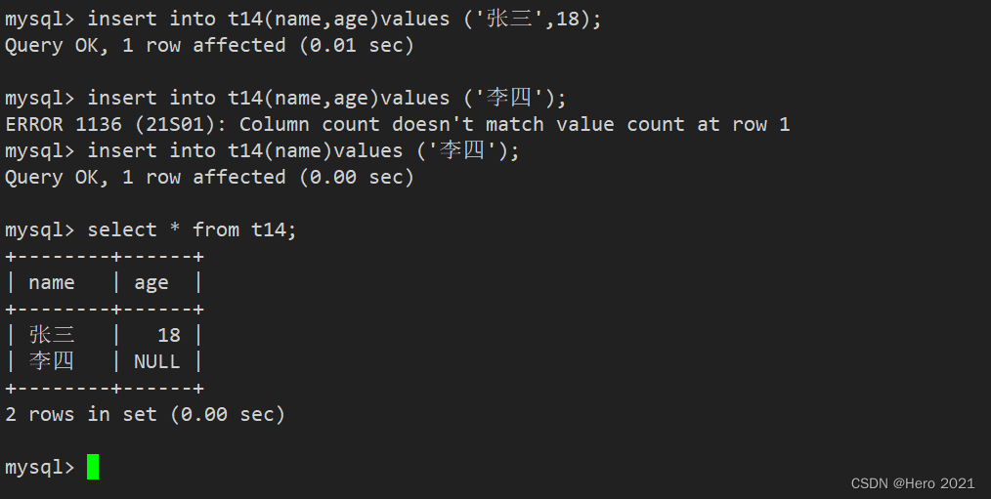Click the name column header
The height and width of the screenshot is (499, 991).
point(51,283)
